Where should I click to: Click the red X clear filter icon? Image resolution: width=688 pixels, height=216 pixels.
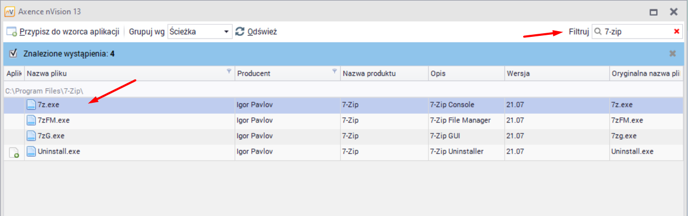tap(677, 32)
